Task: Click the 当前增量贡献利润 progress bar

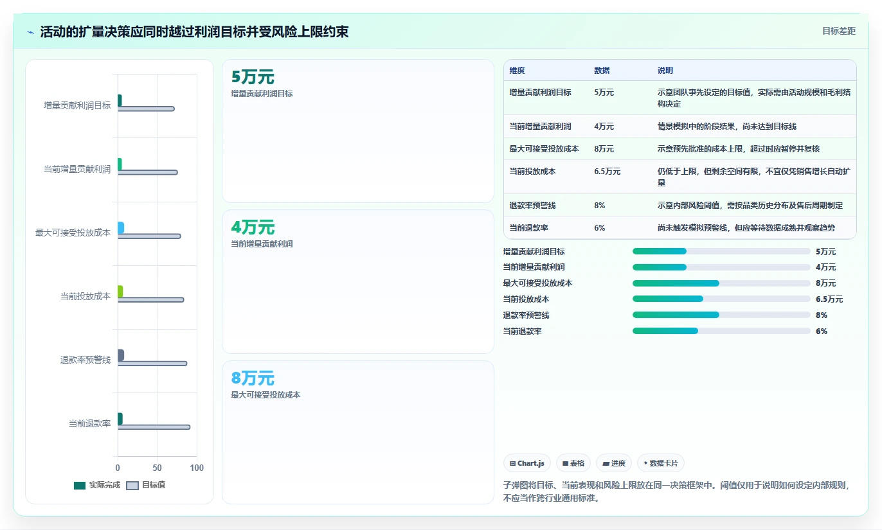Action: click(721, 267)
